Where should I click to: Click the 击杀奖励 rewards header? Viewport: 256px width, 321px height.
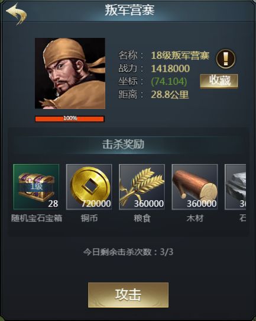click(123, 145)
